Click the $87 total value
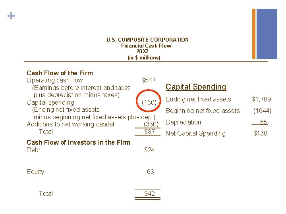 coord(149,132)
